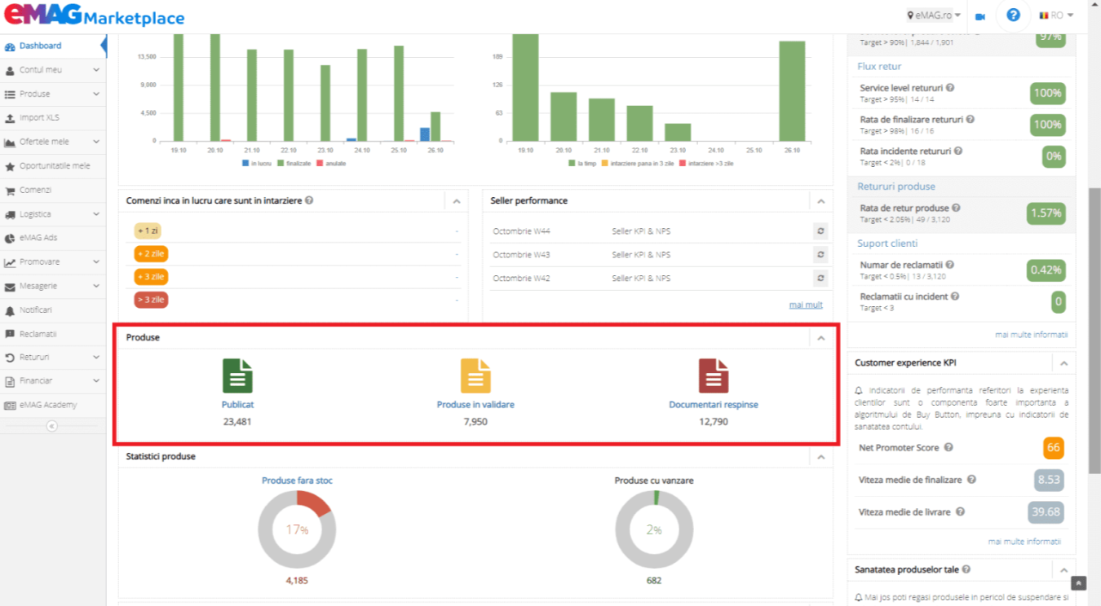Click the yellow Produse in validare document icon
1101x606 pixels.
tap(475, 376)
